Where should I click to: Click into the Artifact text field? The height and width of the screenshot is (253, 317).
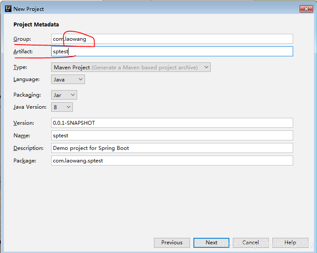[x=172, y=52]
